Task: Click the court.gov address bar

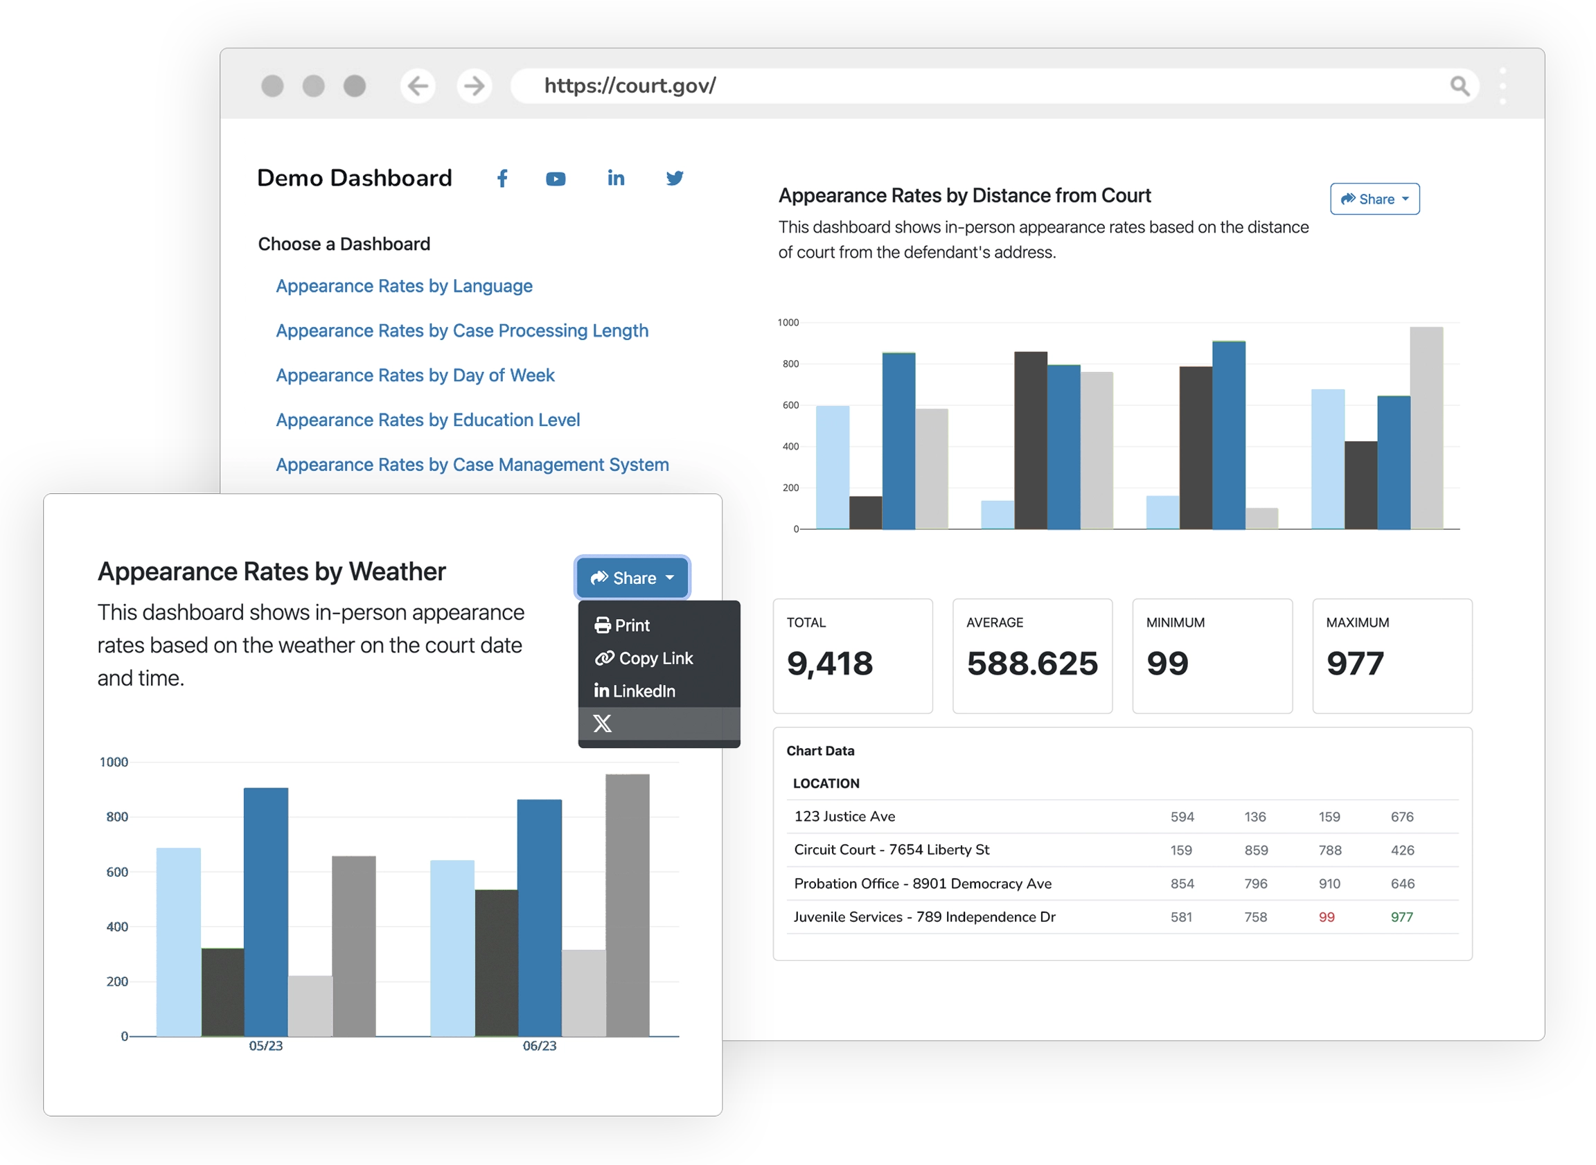Action: [629, 85]
